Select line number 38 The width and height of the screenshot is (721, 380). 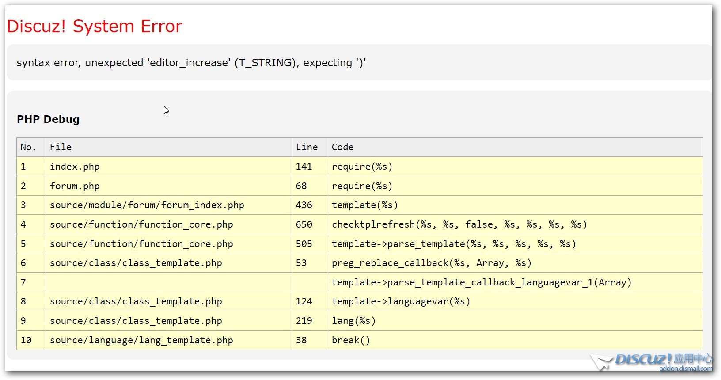click(x=301, y=340)
